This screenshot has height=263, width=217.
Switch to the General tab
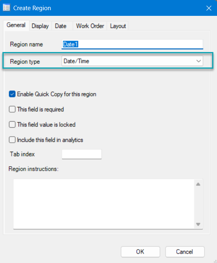[x=16, y=25]
